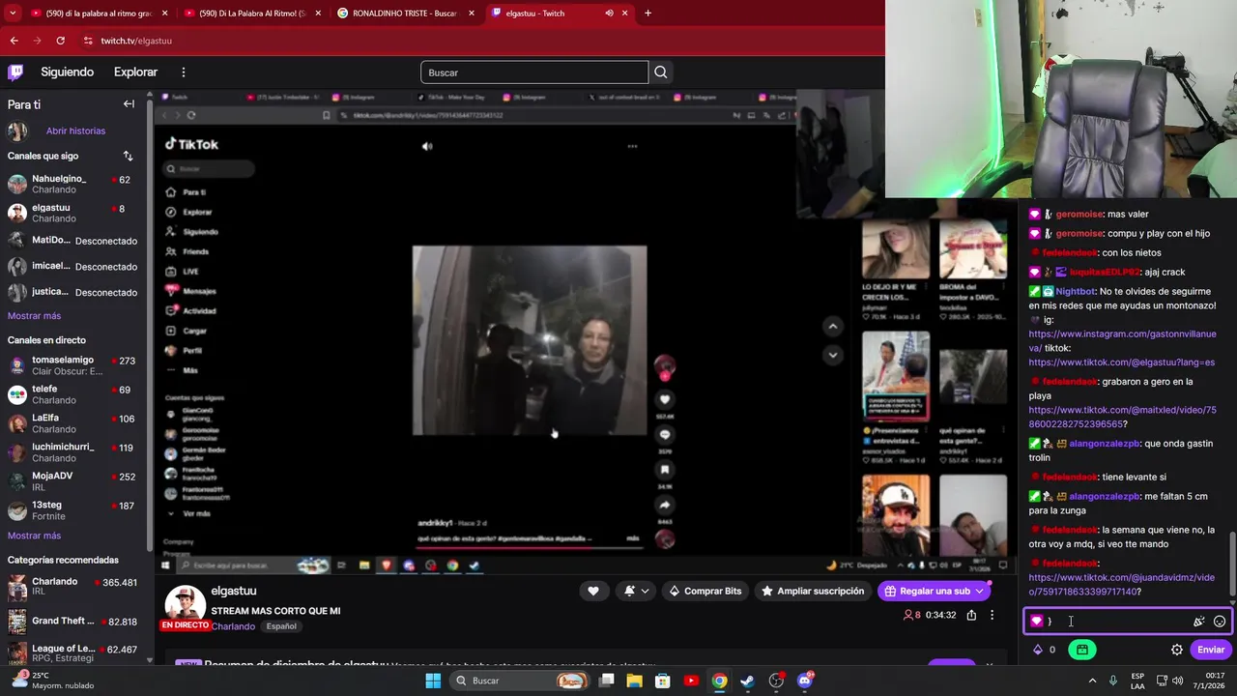The height and width of the screenshot is (696, 1237).
Task: Click Windows taskbar Buscar search box
Action: click(521, 681)
